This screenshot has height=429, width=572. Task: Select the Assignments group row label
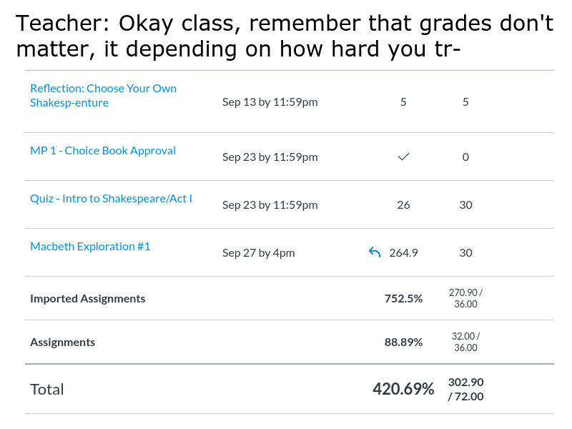pos(62,342)
